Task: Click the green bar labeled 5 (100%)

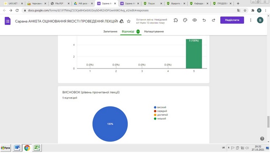Action: [194, 54]
